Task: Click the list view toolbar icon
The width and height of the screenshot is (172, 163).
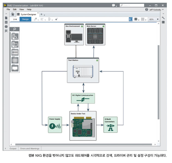Action: pos(143,19)
